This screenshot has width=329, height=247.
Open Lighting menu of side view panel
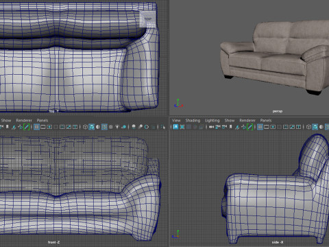(x=212, y=120)
